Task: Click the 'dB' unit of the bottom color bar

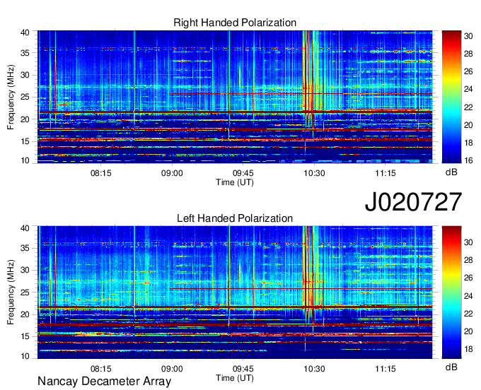Action: (451, 367)
